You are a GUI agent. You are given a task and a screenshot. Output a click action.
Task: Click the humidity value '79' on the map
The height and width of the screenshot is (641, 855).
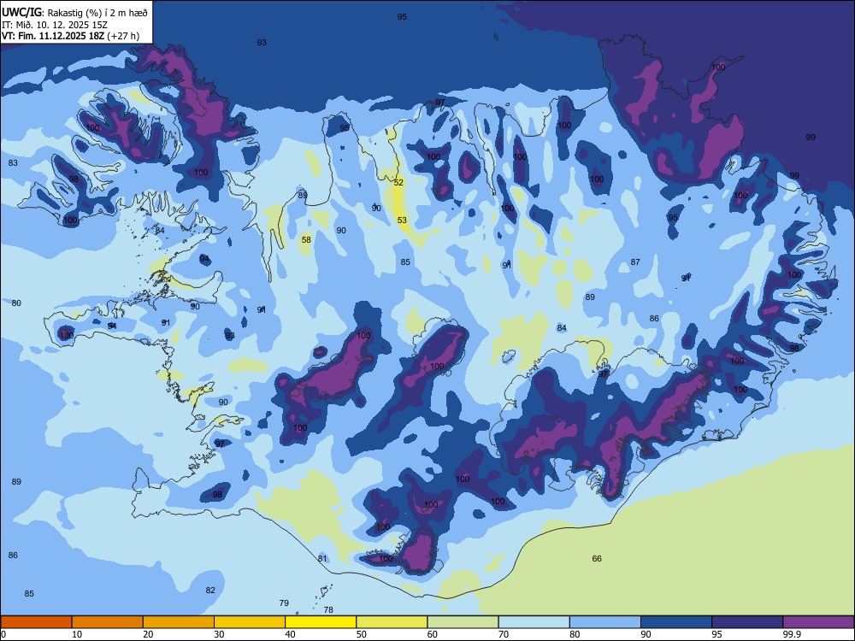pos(284,603)
